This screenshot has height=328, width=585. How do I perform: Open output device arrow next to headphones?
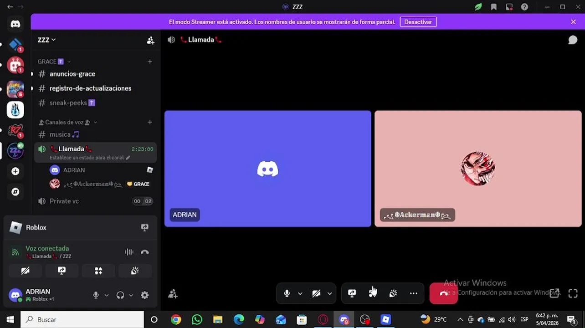click(x=131, y=295)
